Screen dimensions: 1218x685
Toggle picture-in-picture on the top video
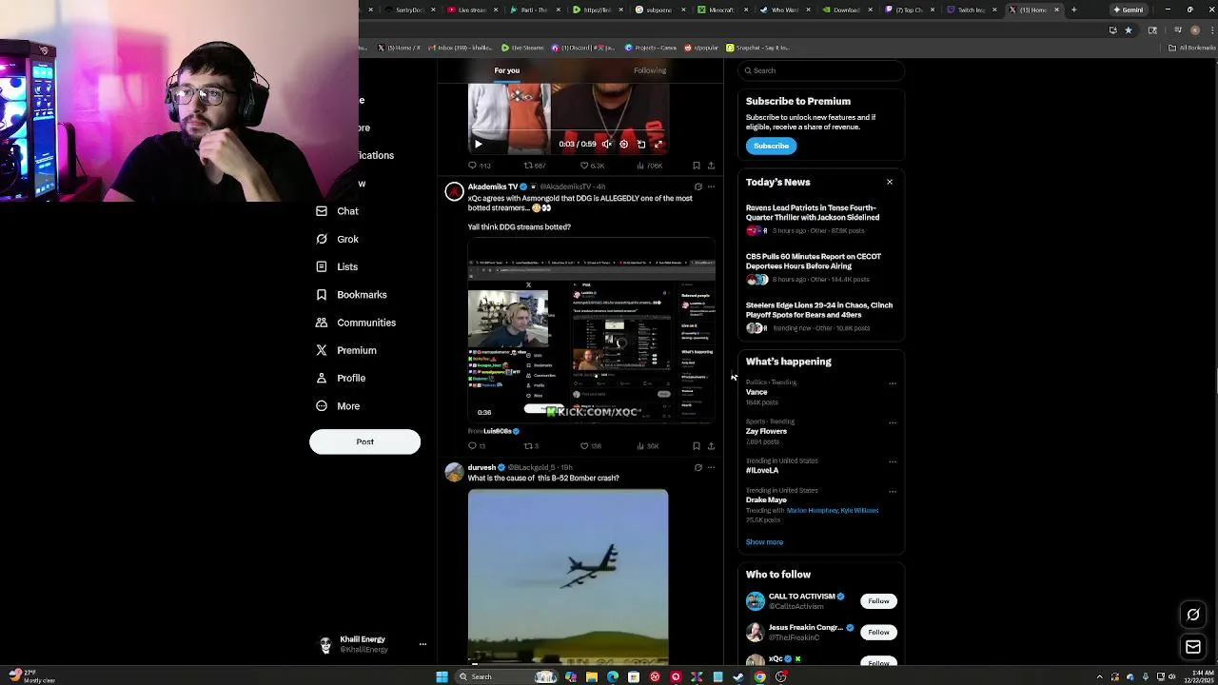640,145
